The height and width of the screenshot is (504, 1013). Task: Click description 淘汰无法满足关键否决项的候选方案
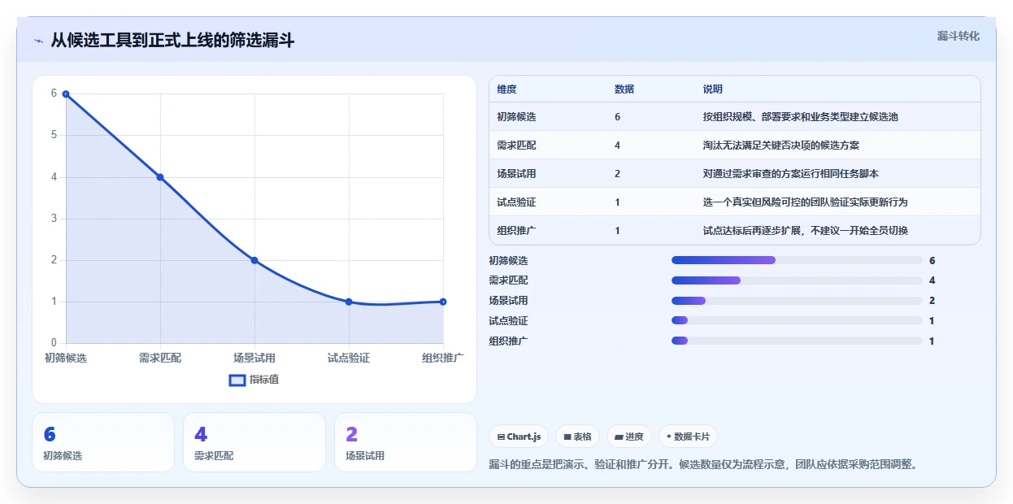781,146
